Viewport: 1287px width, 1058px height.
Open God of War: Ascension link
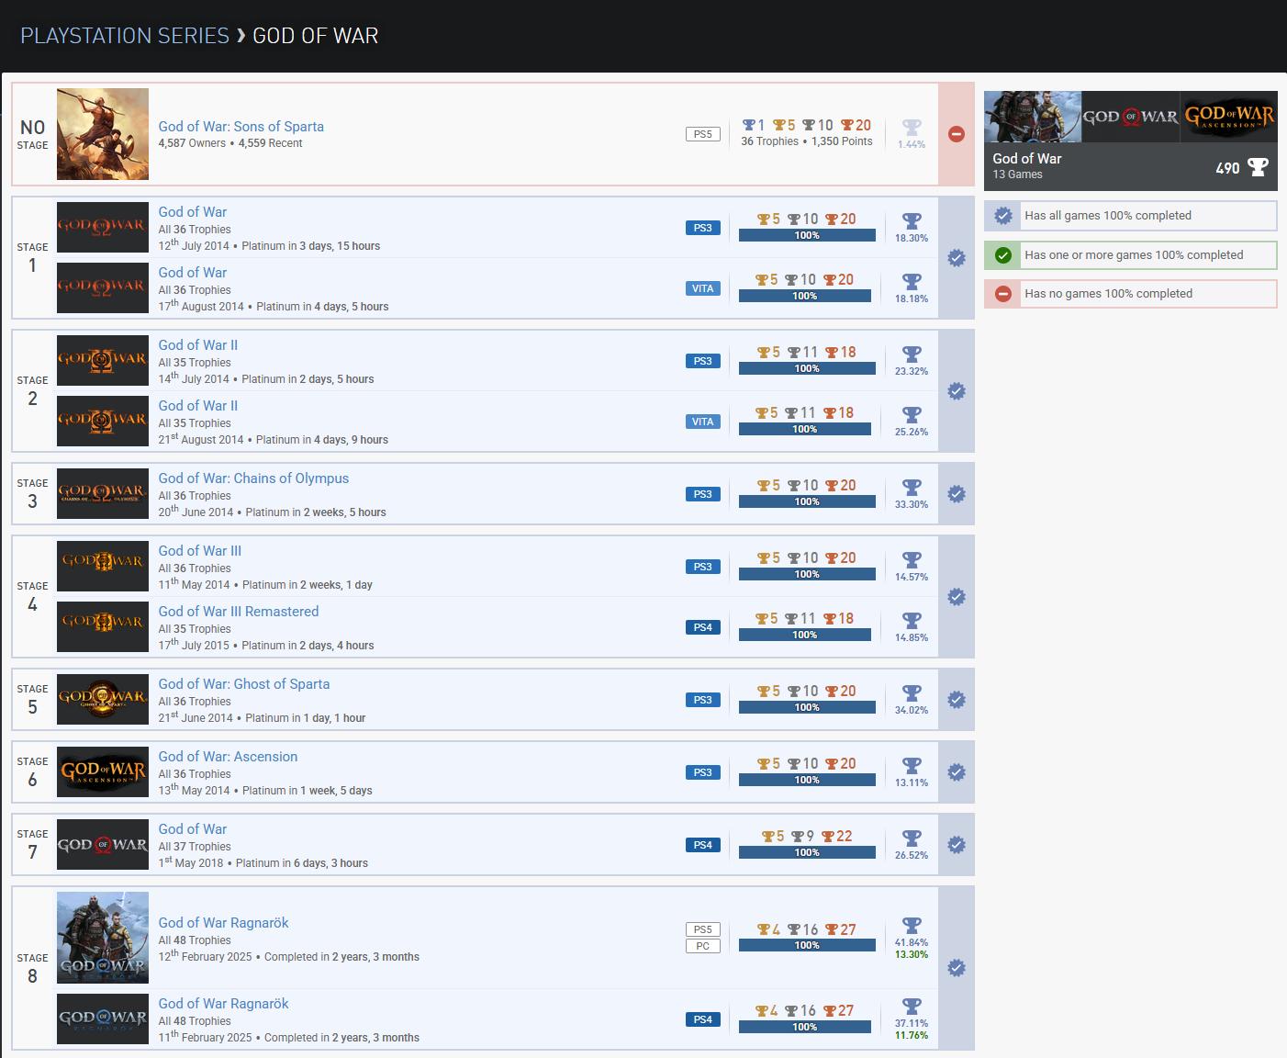coord(228,757)
